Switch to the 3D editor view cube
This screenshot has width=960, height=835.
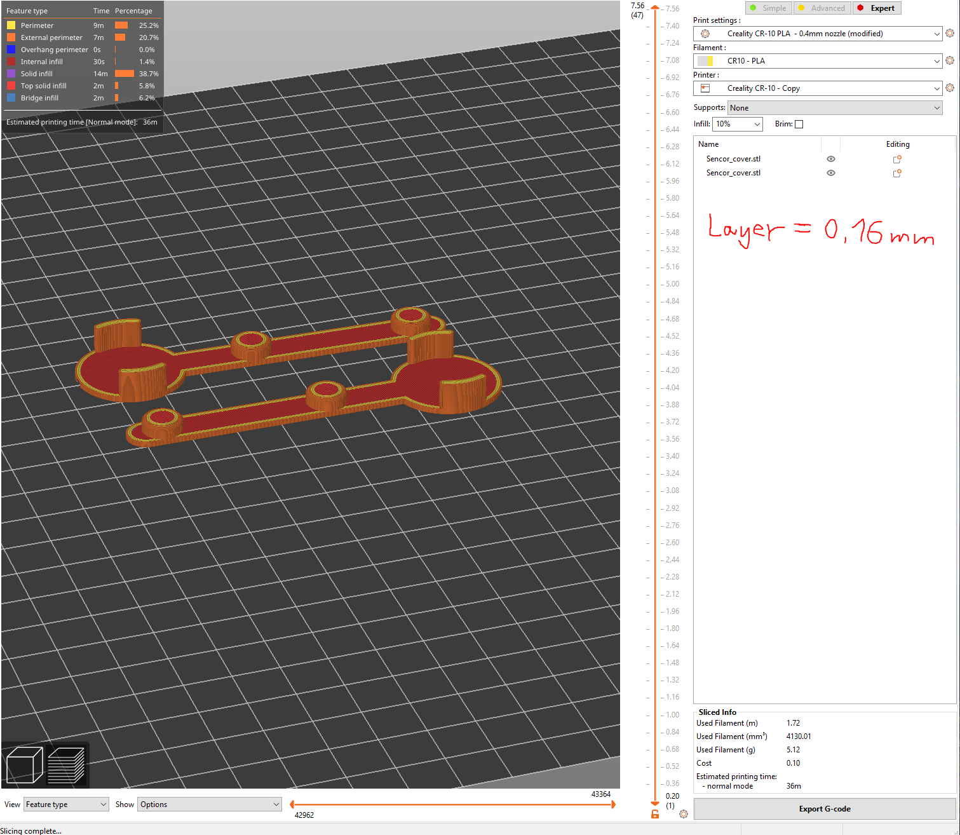point(24,765)
